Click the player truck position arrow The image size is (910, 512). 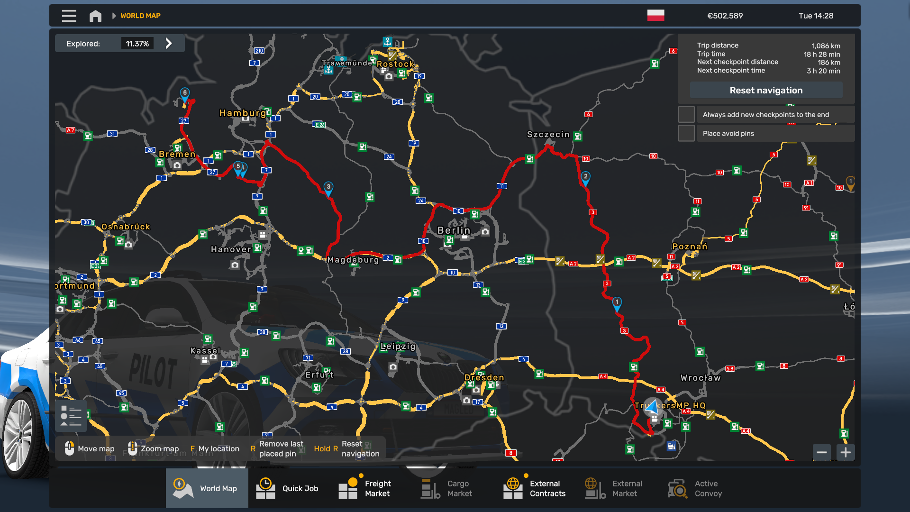click(653, 407)
